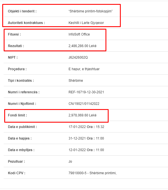168x190 pixels.
Task: Click the publication date 17-01-2022 Ora : 15:32
Action: 86,127
